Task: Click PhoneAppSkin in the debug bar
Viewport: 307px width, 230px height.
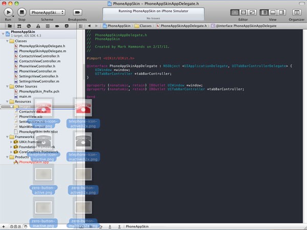Action: coord(137,226)
